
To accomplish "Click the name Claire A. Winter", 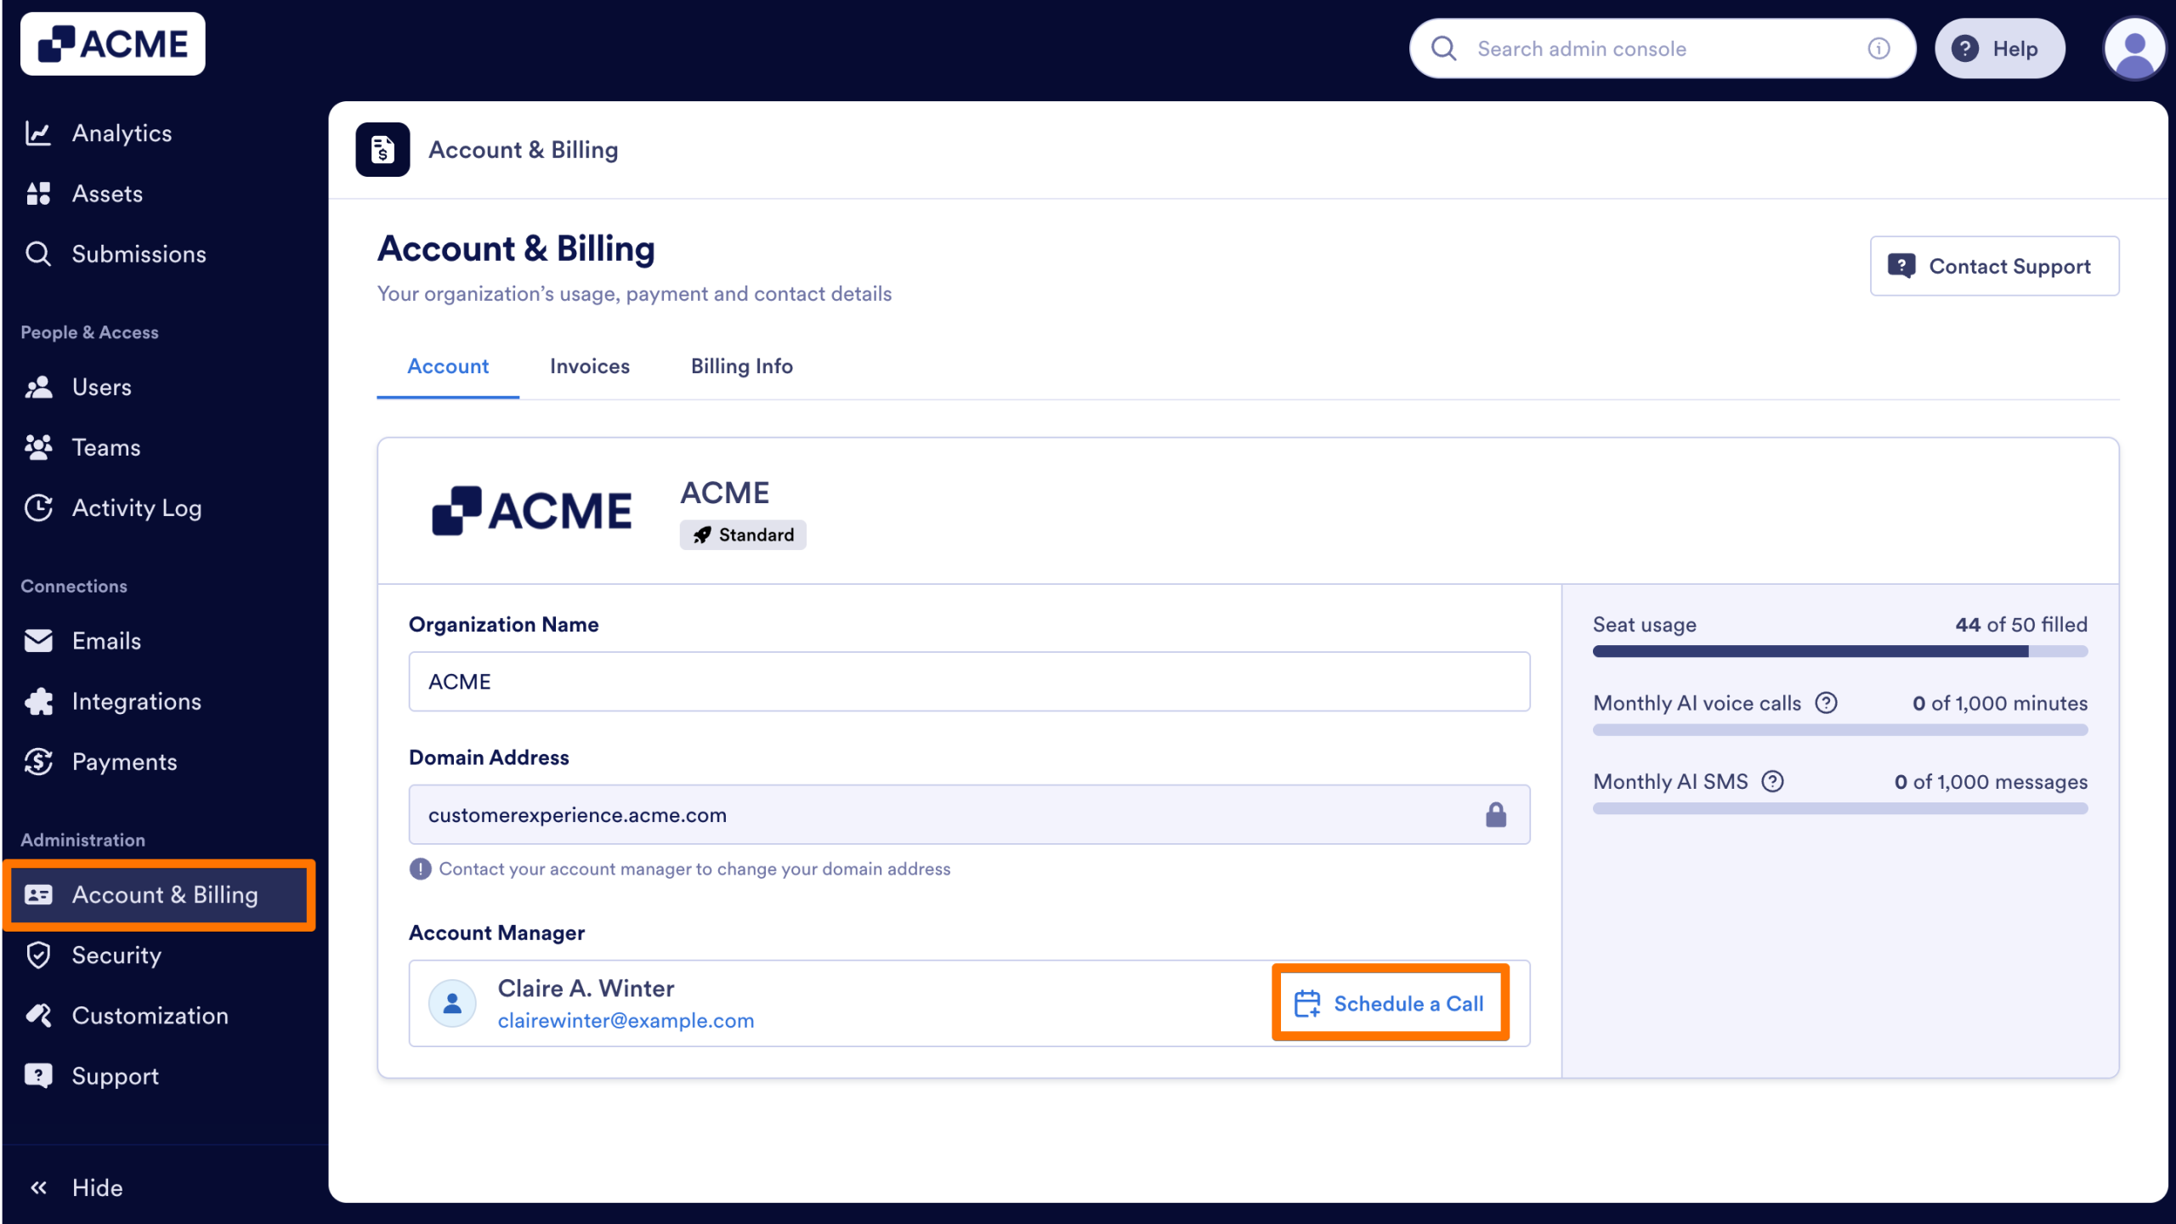I will pos(586,989).
